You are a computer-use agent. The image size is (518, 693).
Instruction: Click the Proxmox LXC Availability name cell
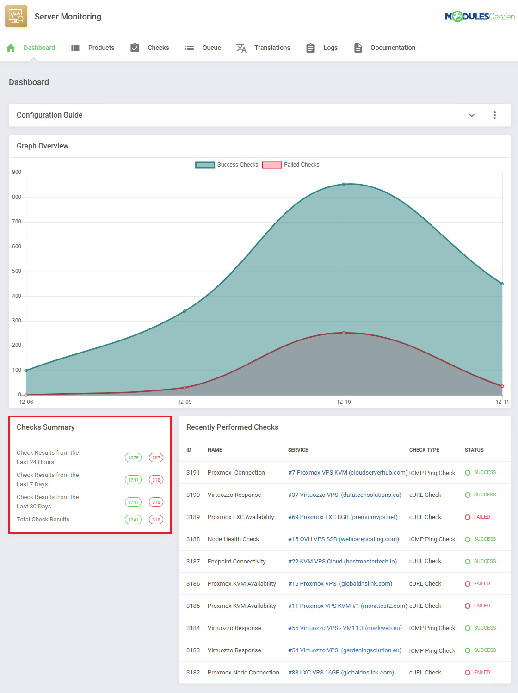point(241,517)
